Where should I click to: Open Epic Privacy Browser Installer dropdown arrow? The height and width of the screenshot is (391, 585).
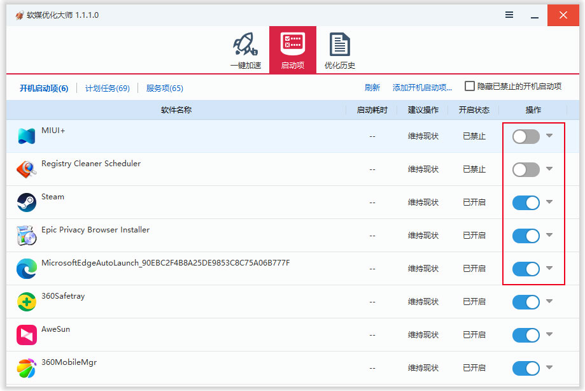pyautogui.click(x=549, y=235)
